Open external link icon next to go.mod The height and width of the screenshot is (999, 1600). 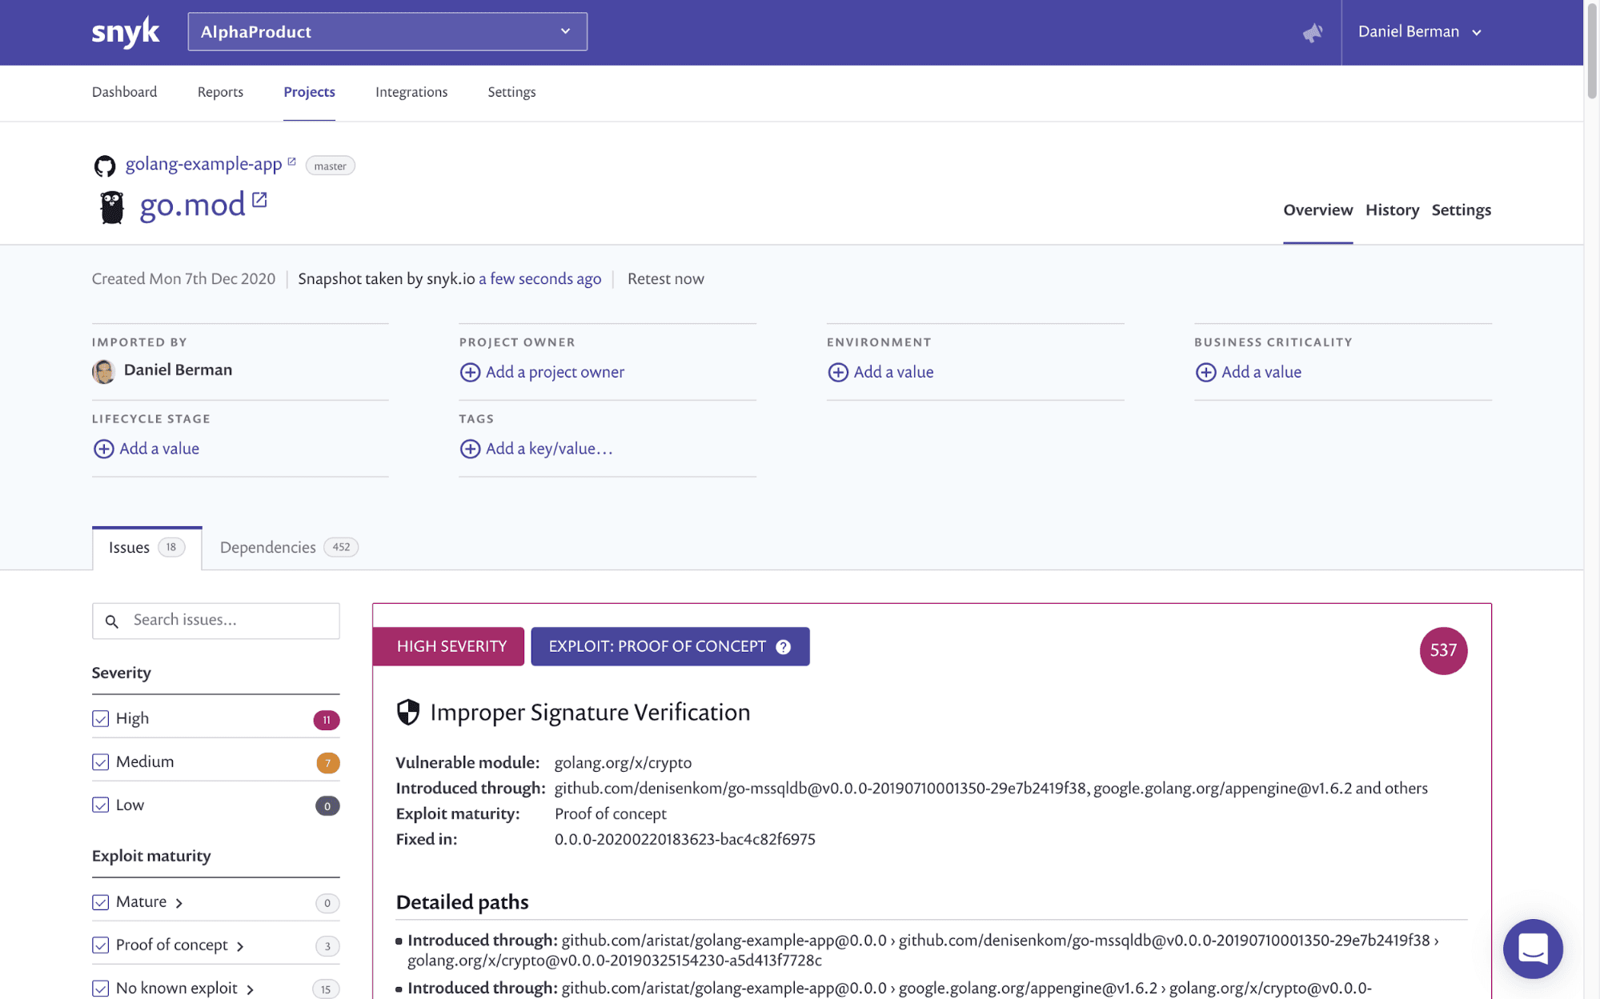(x=259, y=199)
